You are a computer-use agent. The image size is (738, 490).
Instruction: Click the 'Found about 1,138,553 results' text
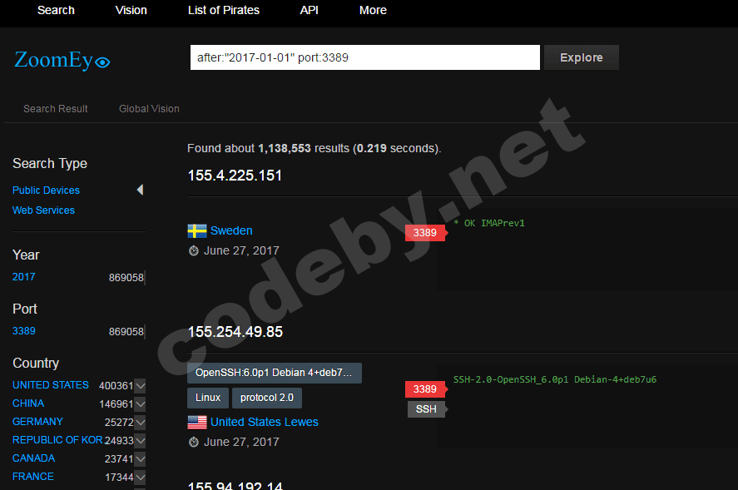click(269, 148)
